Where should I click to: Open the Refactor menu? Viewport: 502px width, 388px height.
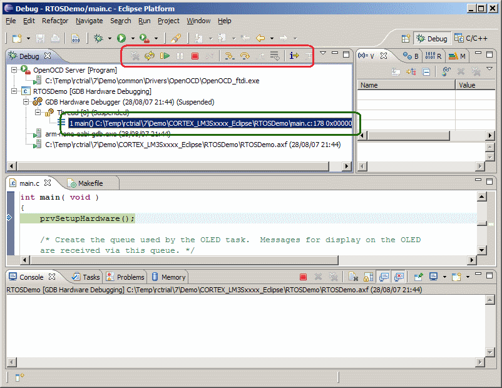click(55, 21)
